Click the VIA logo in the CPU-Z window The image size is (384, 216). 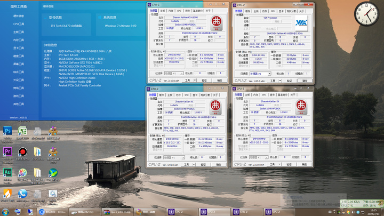301,23
